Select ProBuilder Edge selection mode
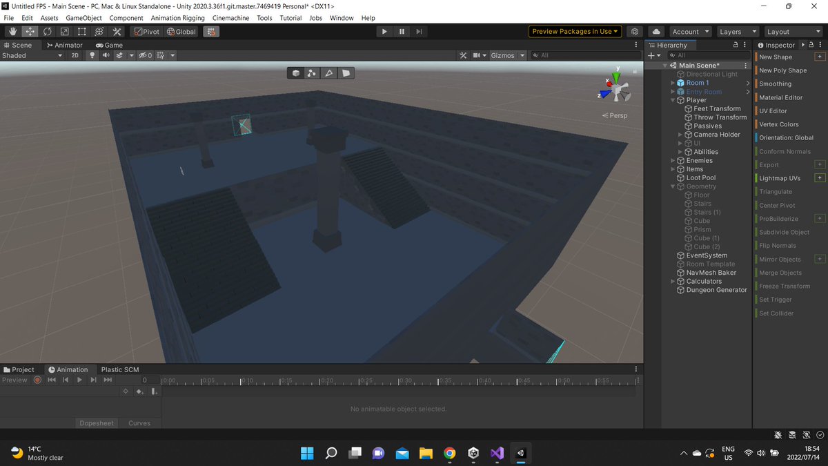This screenshot has width=828, height=466. pos(329,72)
